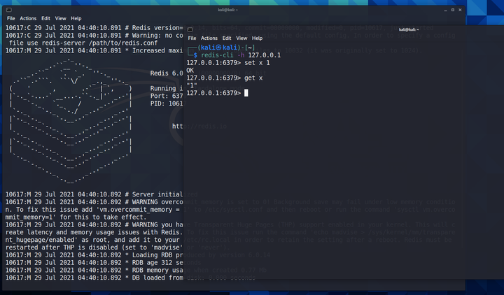Viewport: 504px width, 295px height.
Task: Click terminal icon in background window titlebar
Action: [9, 10]
